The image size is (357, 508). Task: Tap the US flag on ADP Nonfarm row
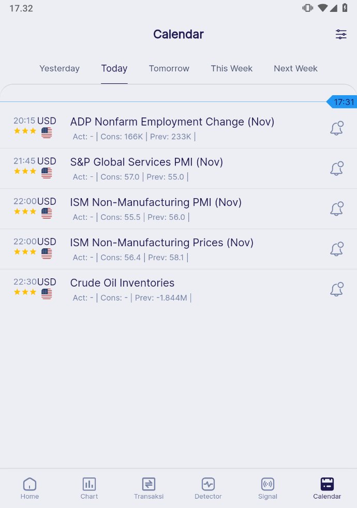[47, 133]
